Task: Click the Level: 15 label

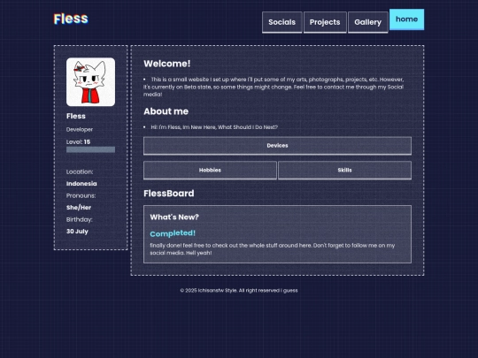Action: coord(79,141)
